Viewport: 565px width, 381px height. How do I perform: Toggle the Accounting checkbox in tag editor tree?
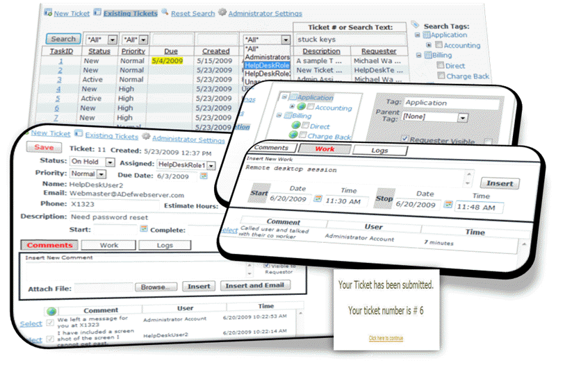310,107
